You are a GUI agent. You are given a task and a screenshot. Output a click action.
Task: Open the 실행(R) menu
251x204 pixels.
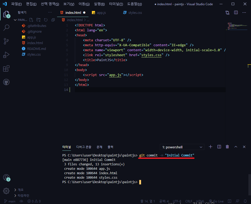pyautogui.click(x=99, y=4)
